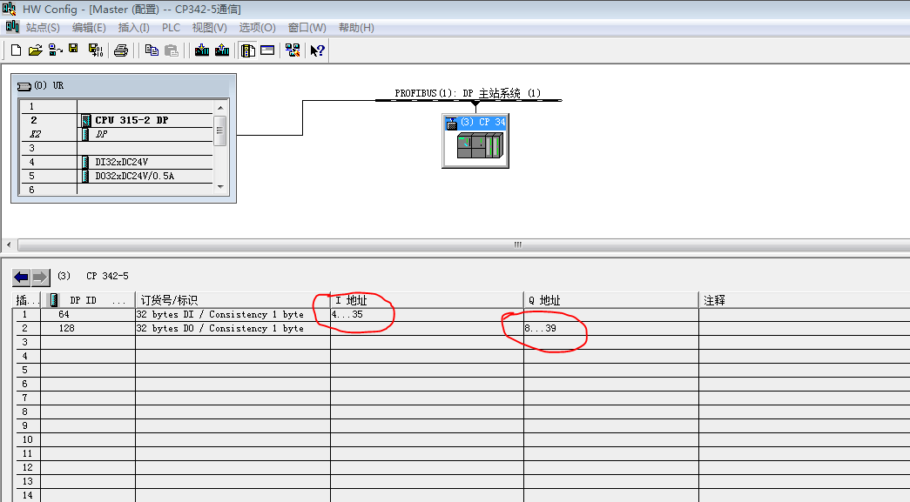
Task: Click the DP ID column header
Action: tap(89, 300)
